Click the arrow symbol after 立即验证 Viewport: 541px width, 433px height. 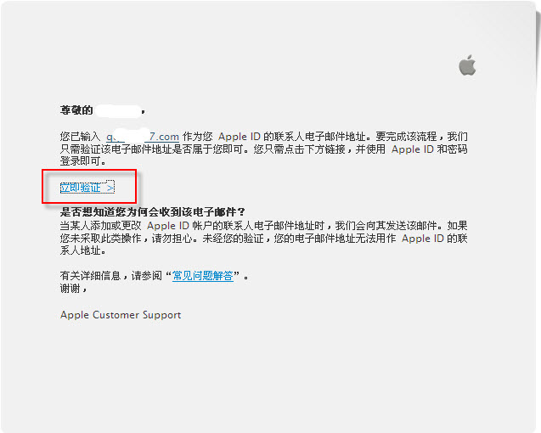[110, 188]
